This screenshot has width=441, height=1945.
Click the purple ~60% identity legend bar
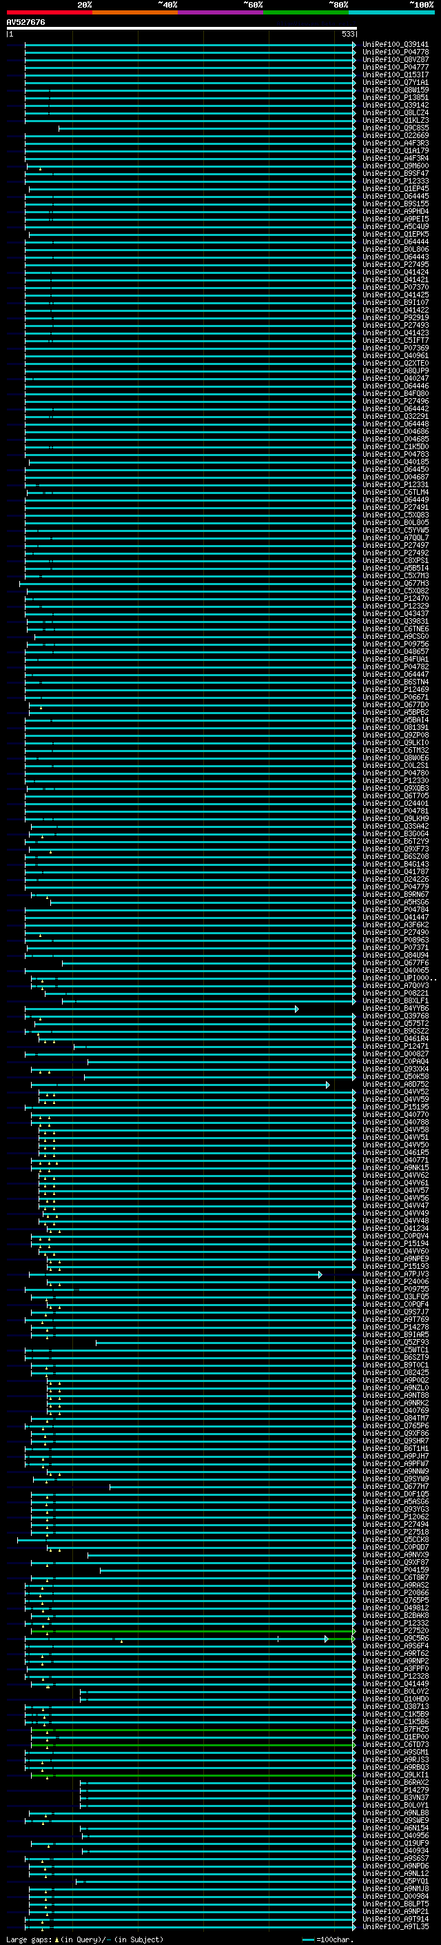click(220, 12)
